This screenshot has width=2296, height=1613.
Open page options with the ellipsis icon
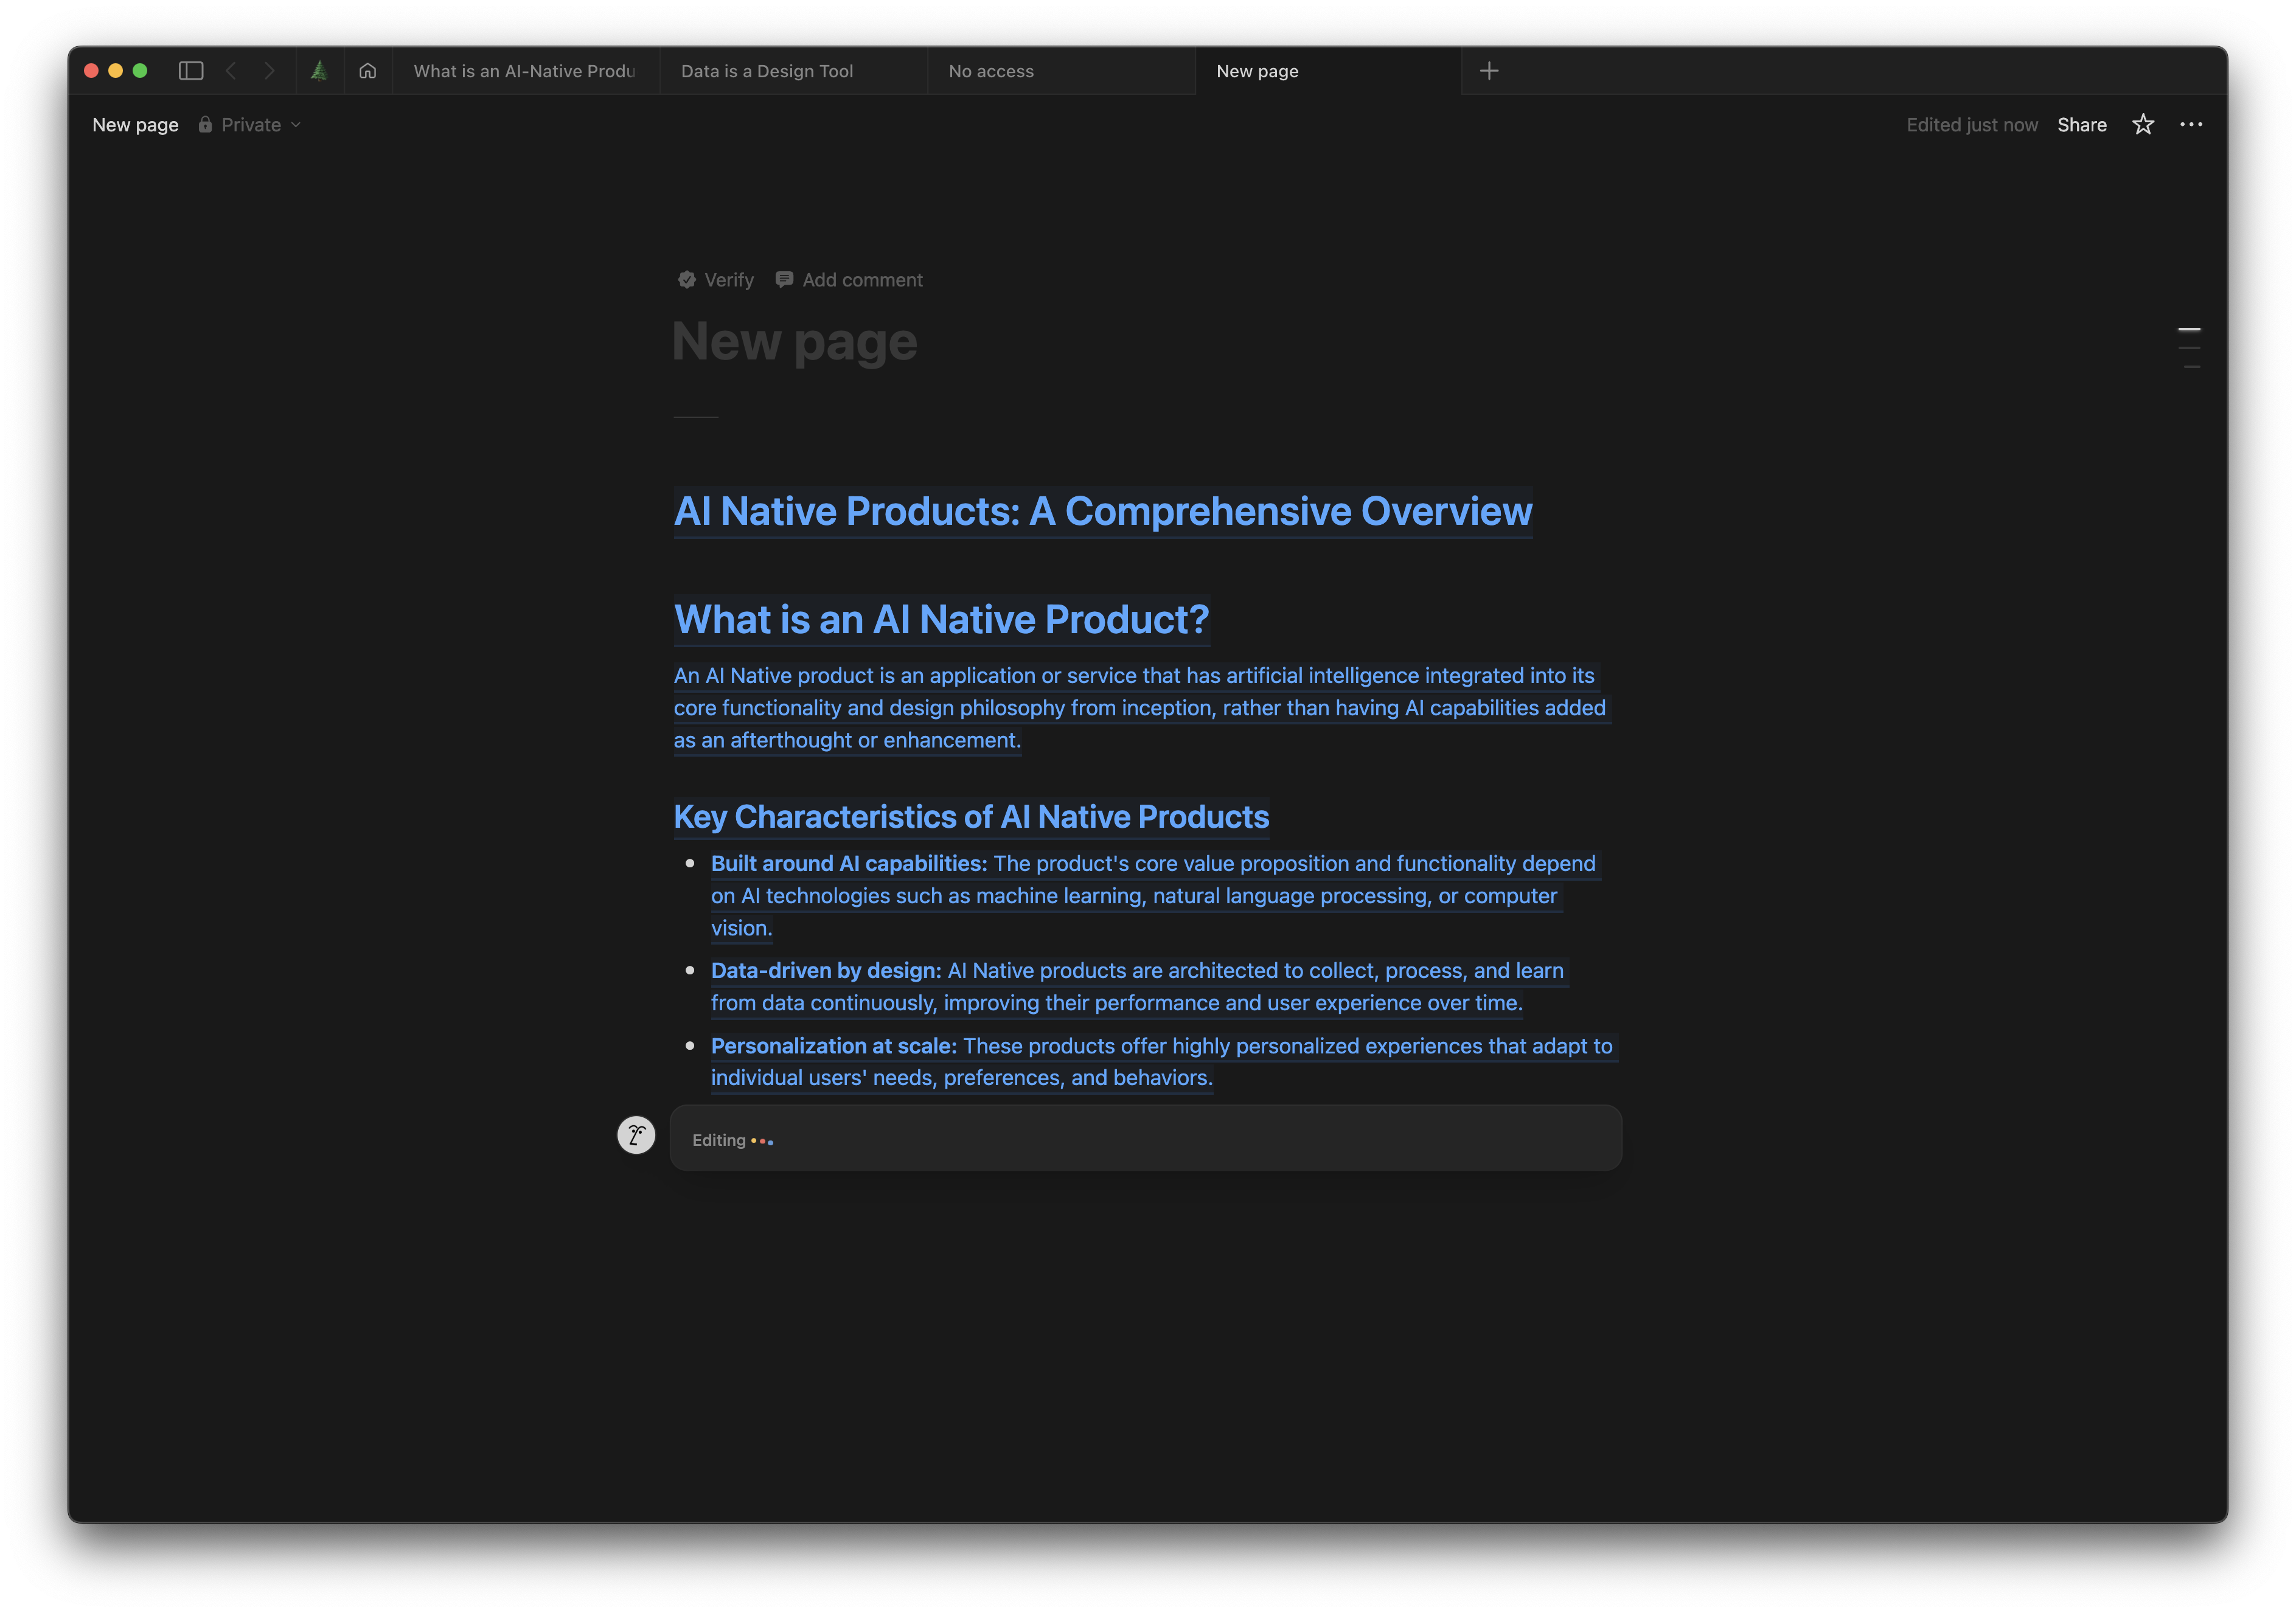tap(2191, 124)
